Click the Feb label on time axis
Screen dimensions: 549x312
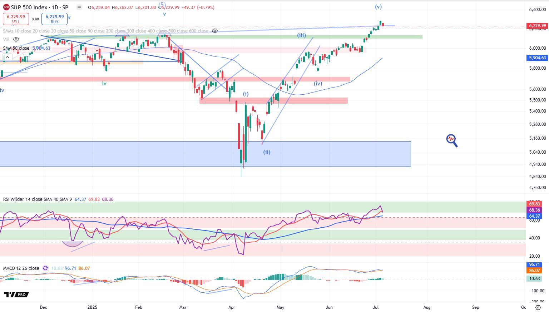(139, 307)
